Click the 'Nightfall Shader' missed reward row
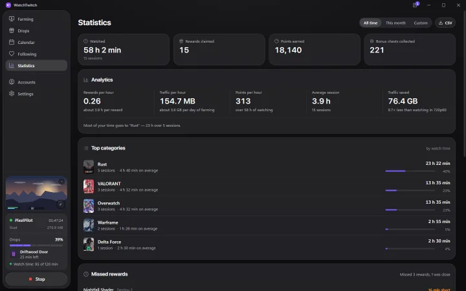The height and width of the screenshot is (291, 466). point(267,289)
